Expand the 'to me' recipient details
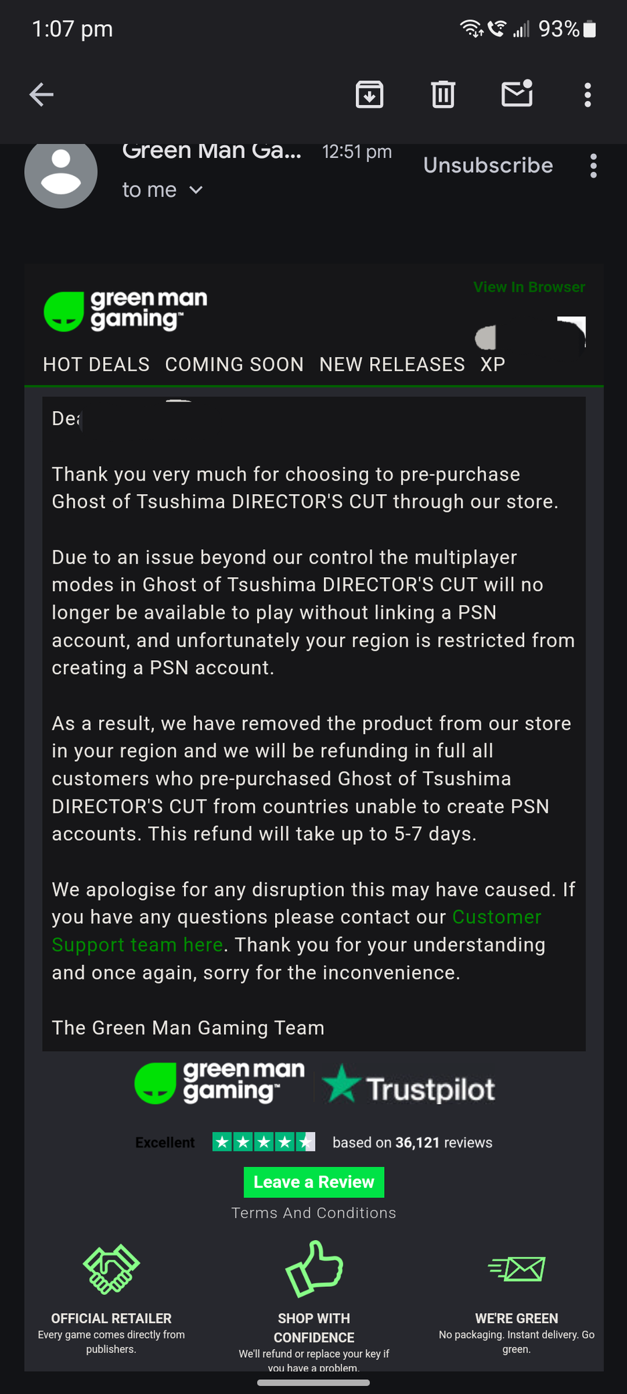The width and height of the screenshot is (627, 1394). (x=163, y=190)
